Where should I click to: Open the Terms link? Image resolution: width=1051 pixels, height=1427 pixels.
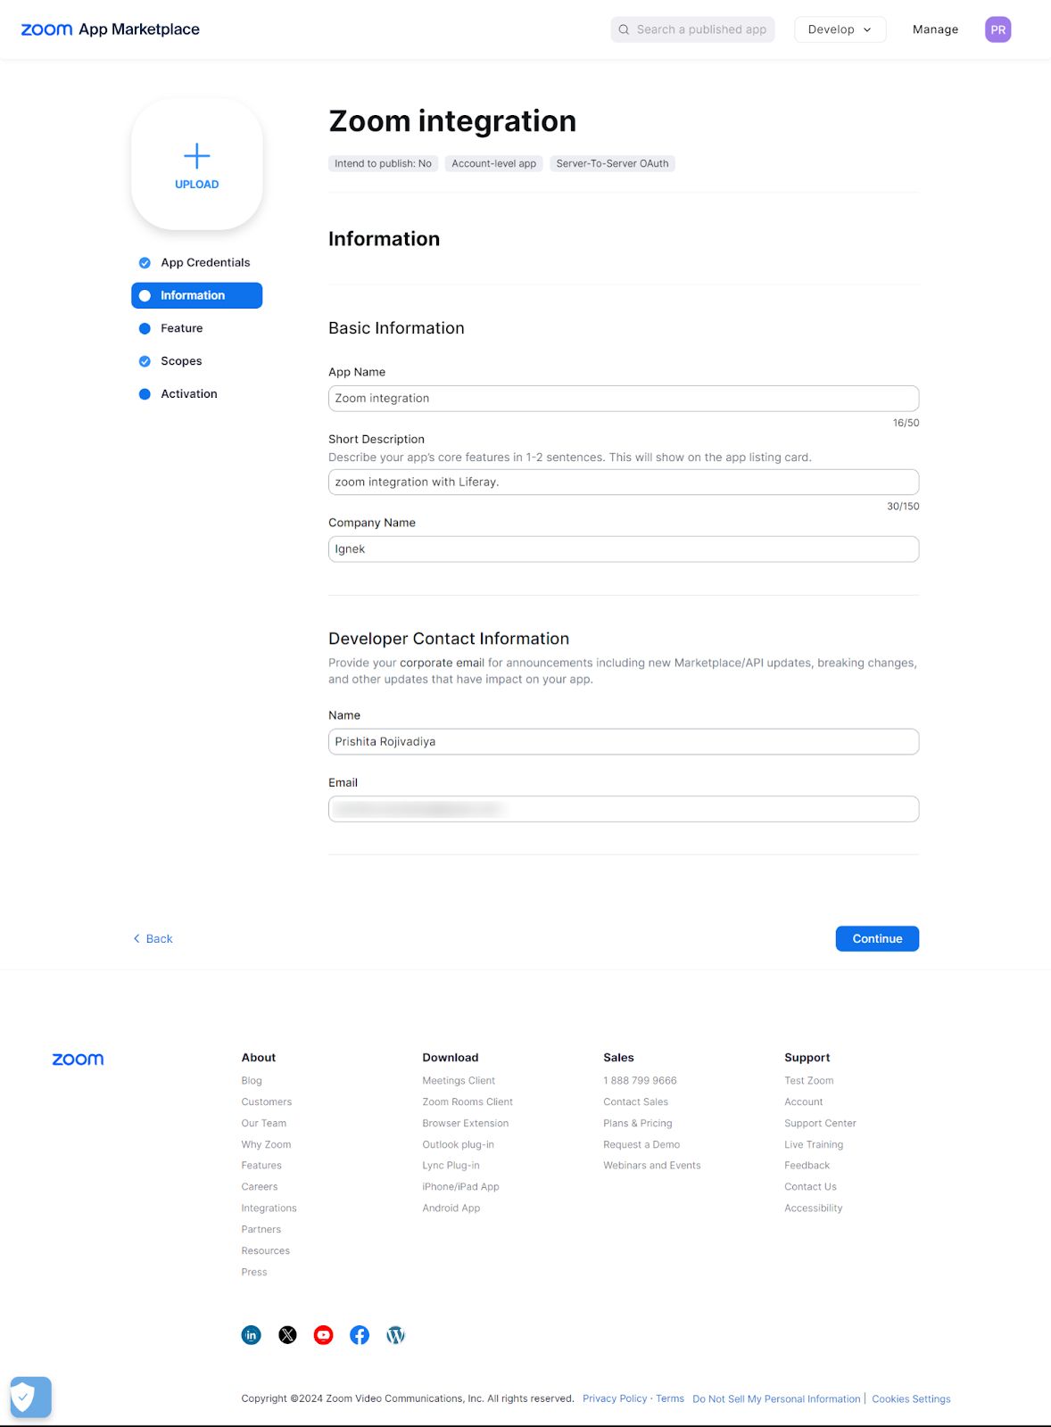(x=670, y=1398)
